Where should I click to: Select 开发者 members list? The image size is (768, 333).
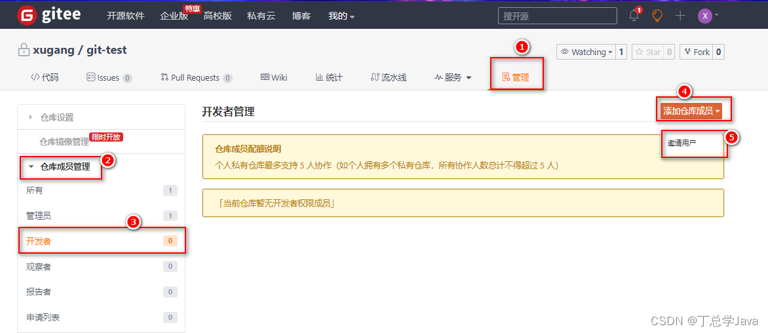coord(102,241)
